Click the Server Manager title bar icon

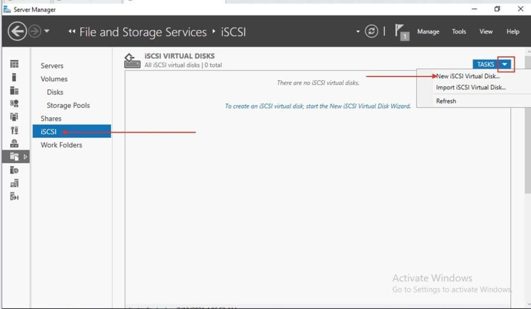click(x=7, y=9)
